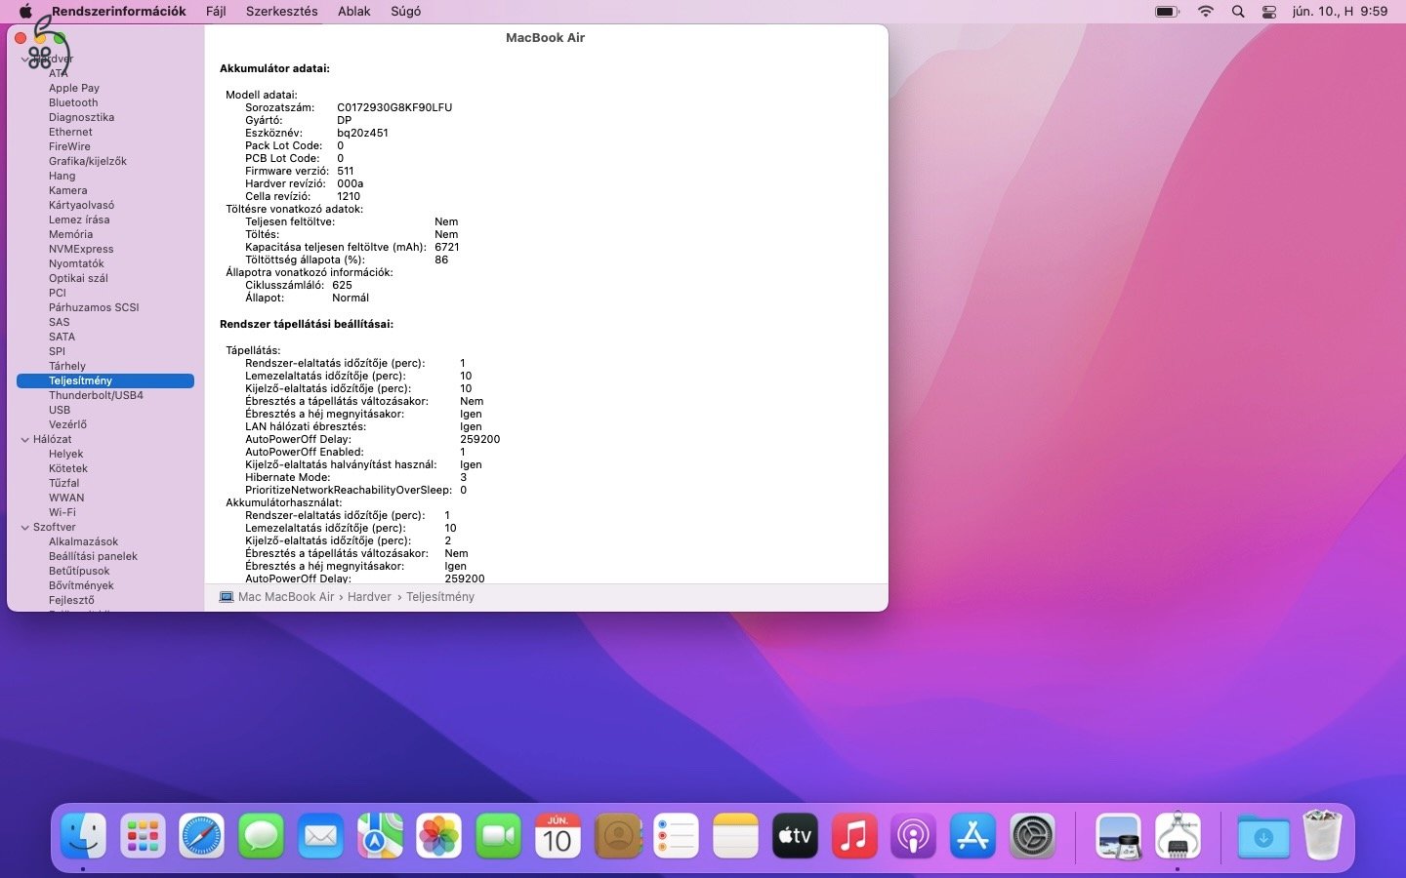This screenshot has height=878, width=1406.
Task: Select Tűzfal in sidebar
Action: [x=64, y=483]
